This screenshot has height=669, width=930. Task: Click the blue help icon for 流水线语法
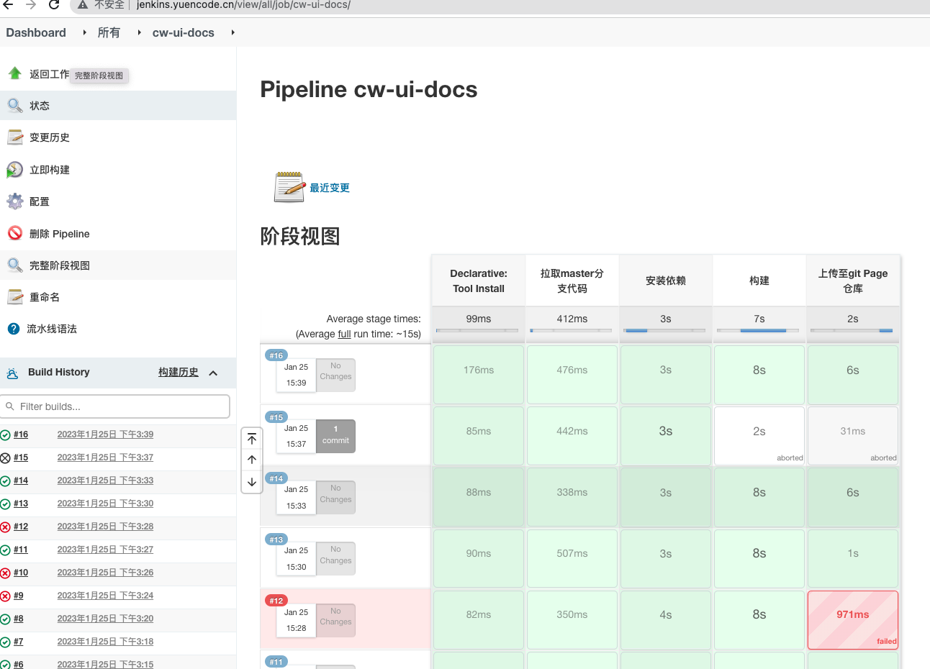(x=13, y=329)
